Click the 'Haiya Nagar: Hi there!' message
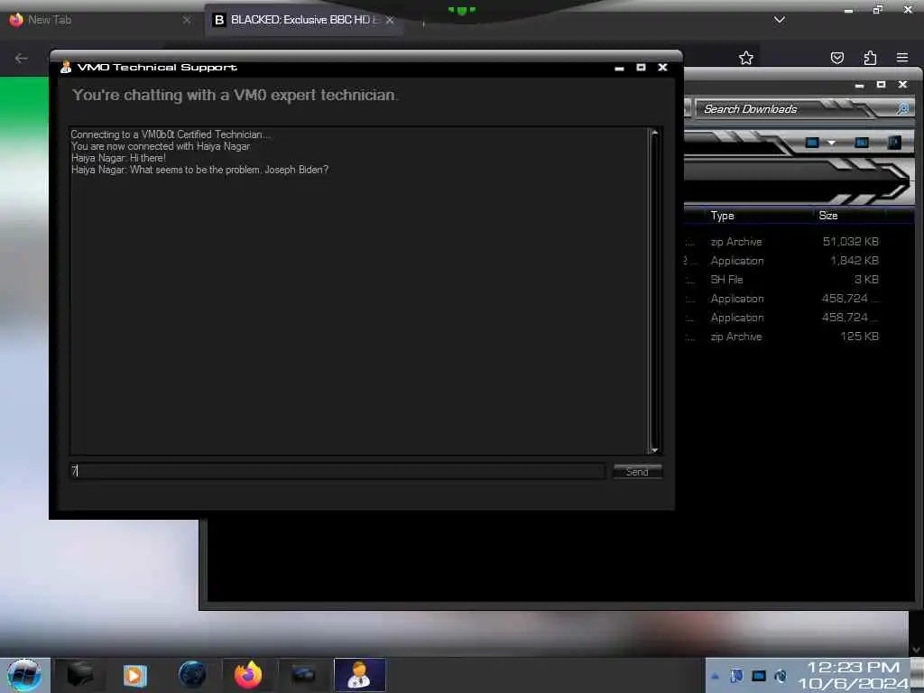 point(118,158)
